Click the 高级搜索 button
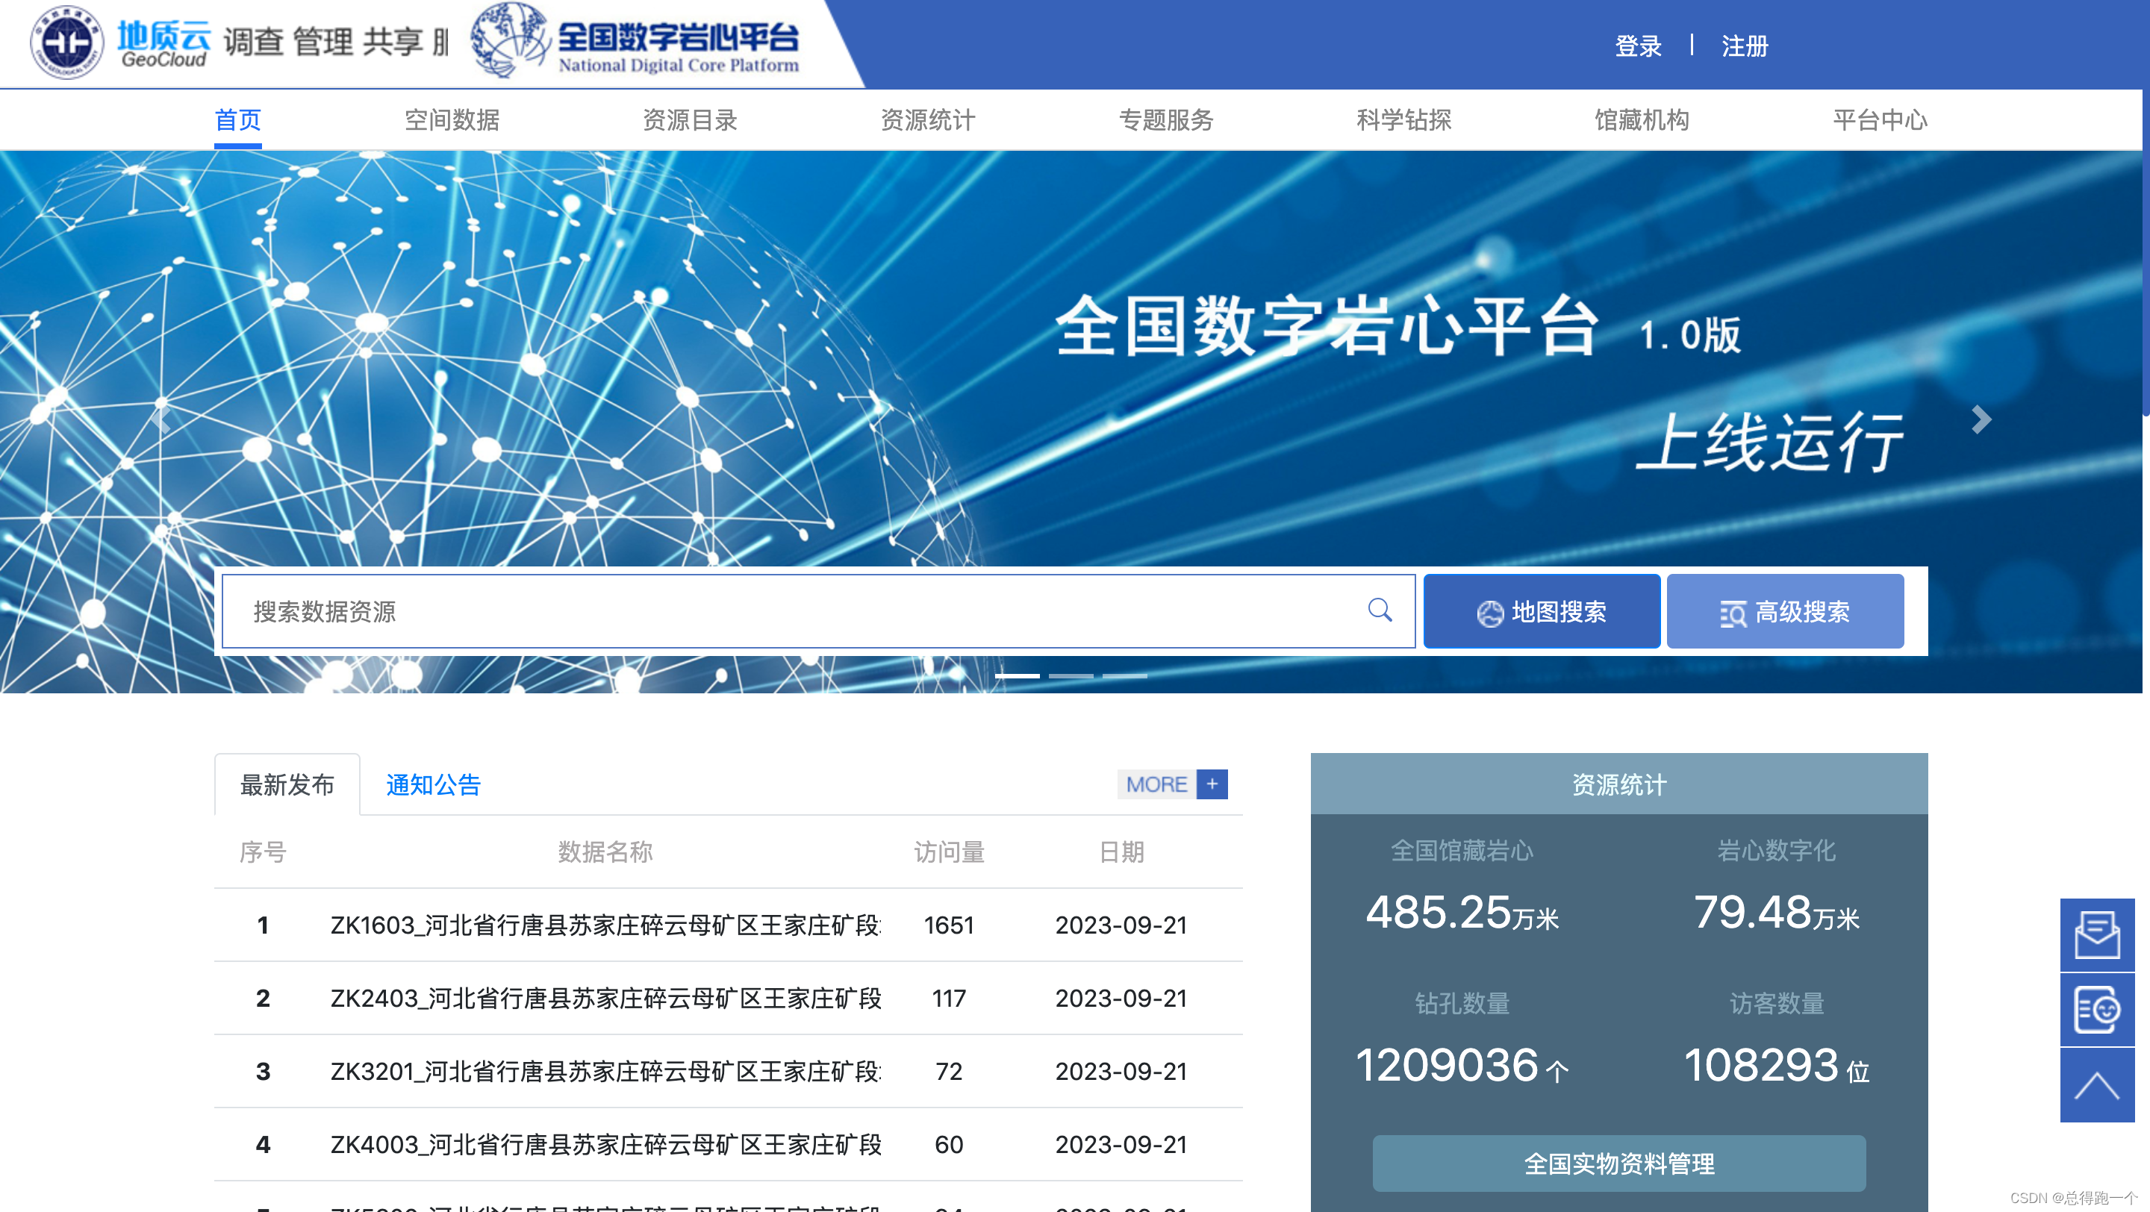The height and width of the screenshot is (1212, 2150). [1784, 611]
